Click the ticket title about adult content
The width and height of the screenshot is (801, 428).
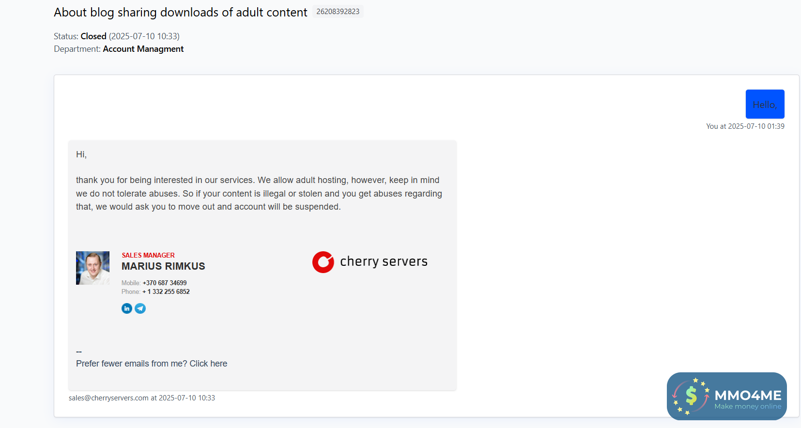coord(180,12)
